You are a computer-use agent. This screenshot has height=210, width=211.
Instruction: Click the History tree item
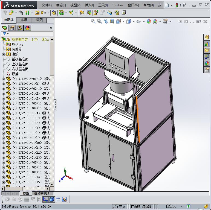pos(18,44)
